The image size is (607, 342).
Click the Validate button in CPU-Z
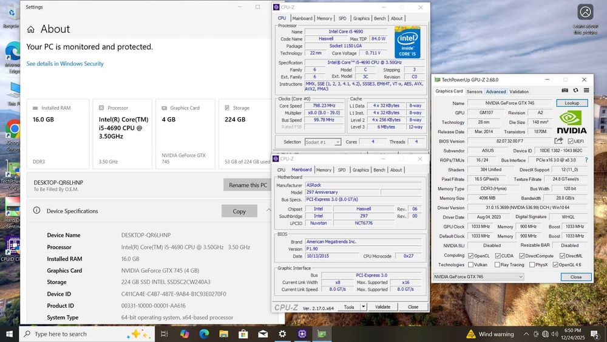[382, 307]
